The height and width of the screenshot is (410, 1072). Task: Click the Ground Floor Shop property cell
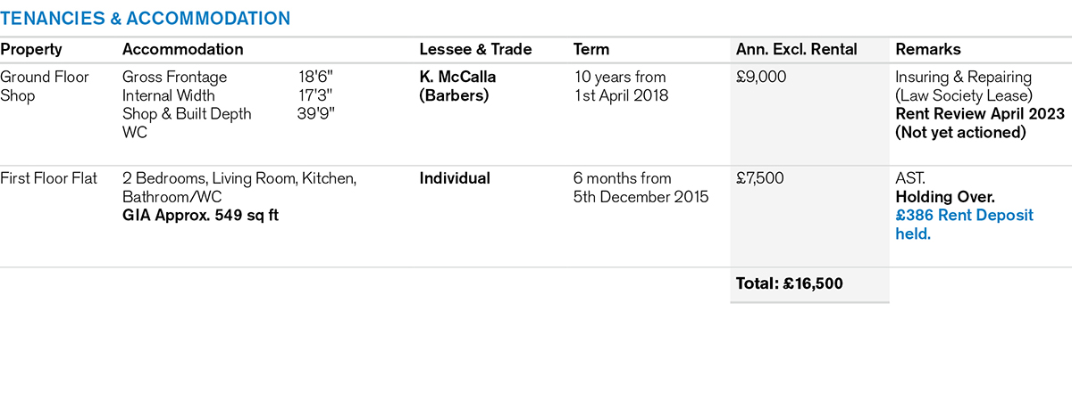[45, 86]
